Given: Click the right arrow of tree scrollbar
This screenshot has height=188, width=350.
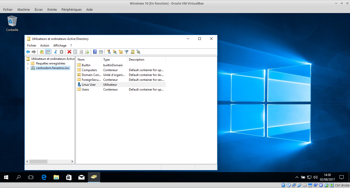Looking at the screenshot, I should click(72, 162).
